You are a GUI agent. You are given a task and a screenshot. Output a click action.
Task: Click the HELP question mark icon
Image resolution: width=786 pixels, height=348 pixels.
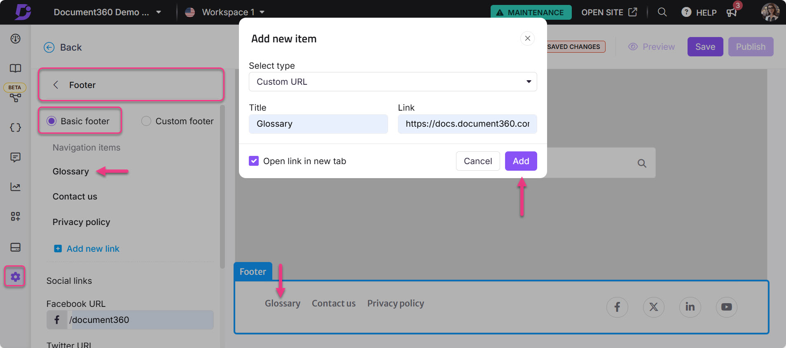point(686,12)
